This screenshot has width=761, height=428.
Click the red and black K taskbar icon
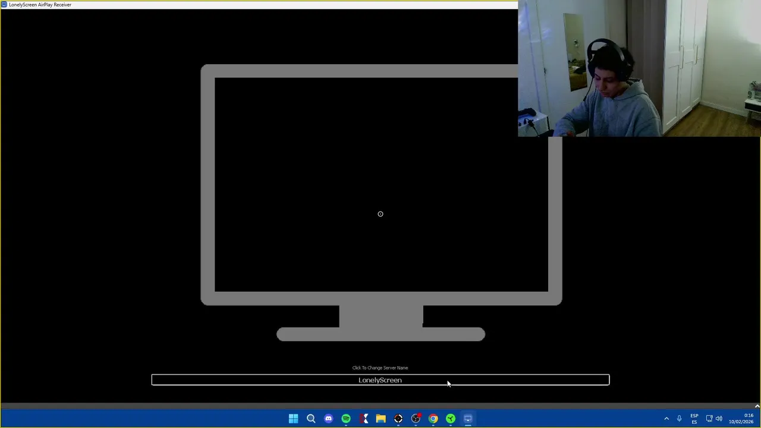363,418
